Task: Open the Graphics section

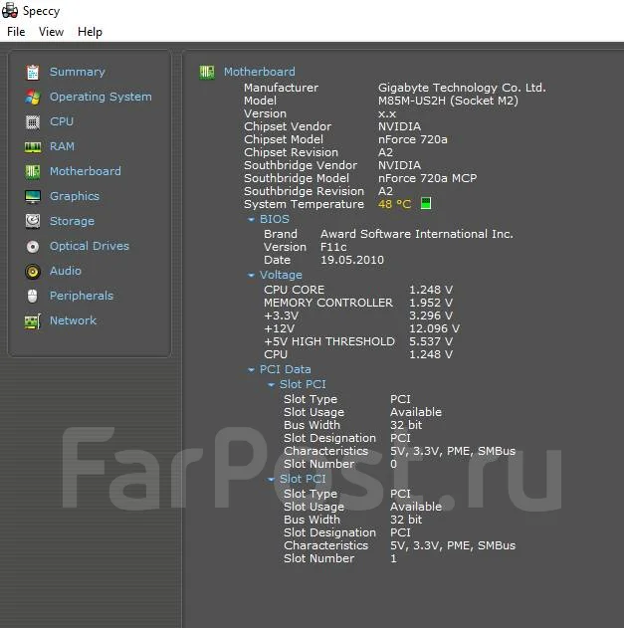Action: pyautogui.click(x=75, y=196)
